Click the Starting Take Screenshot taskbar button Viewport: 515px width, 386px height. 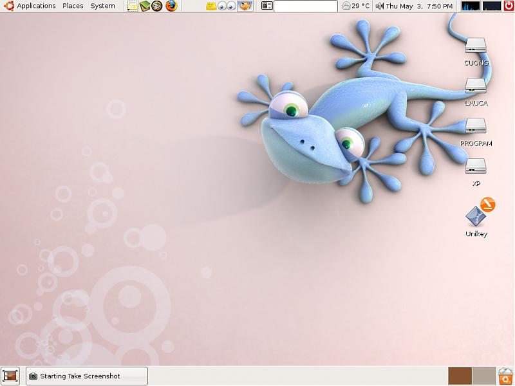pyautogui.click(x=87, y=376)
